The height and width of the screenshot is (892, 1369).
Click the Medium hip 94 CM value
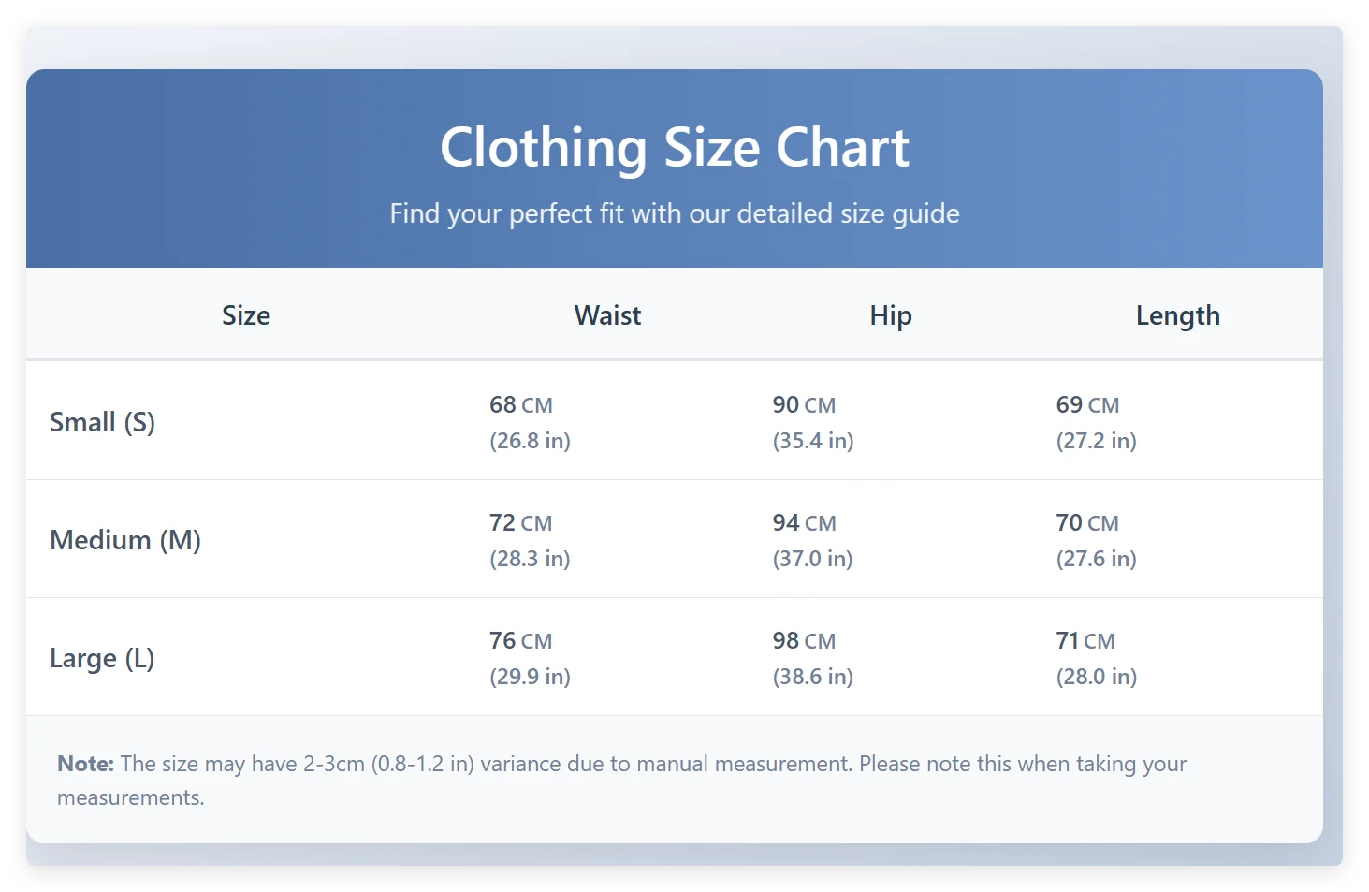point(804,523)
